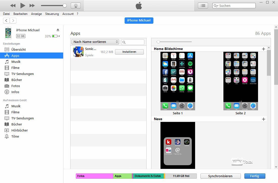Select Übersicht in the sidebar
Screen dimensions: 278x183
(18, 50)
